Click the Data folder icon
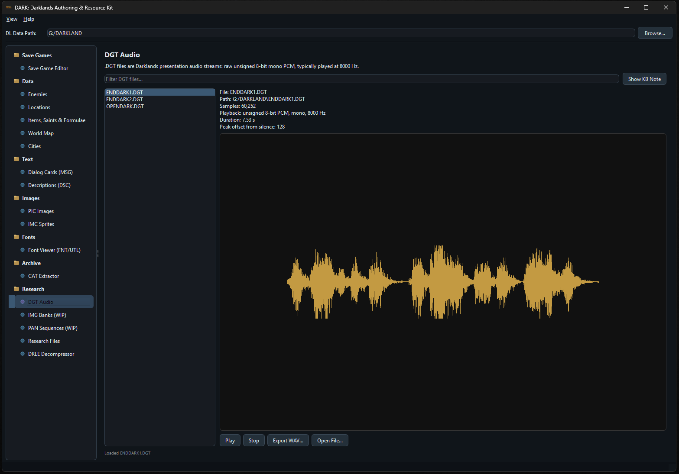679x474 pixels. point(16,81)
